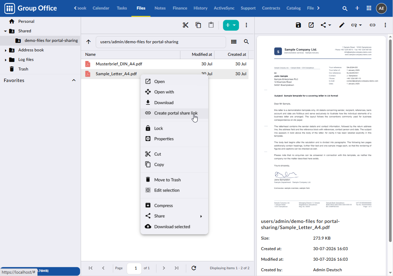Open search in file list
This screenshot has width=393, height=276.
[x=246, y=42]
